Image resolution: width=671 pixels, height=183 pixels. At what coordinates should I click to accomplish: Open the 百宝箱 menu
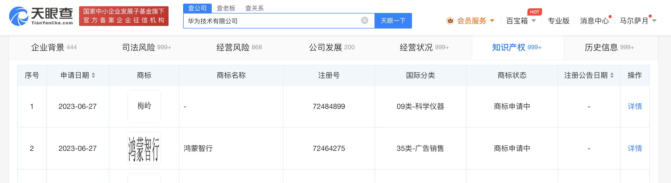tap(517, 21)
